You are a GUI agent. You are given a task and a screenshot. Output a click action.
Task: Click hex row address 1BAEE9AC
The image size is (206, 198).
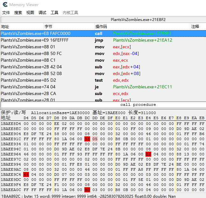click(11, 169)
